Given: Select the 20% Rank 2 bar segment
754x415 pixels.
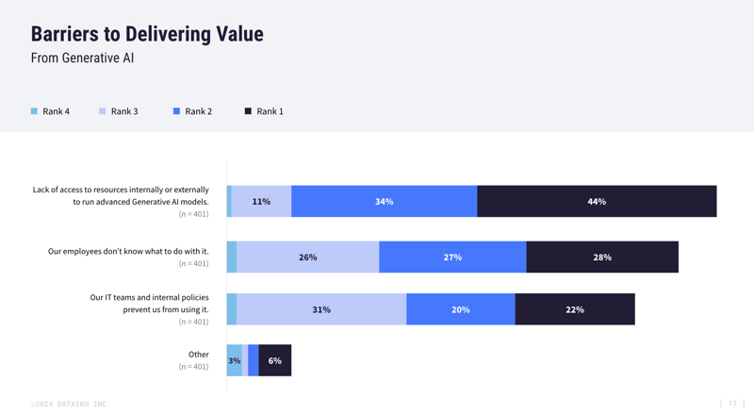Looking at the screenshot, I should click(461, 309).
